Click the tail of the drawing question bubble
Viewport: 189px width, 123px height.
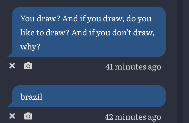pos(10,55)
